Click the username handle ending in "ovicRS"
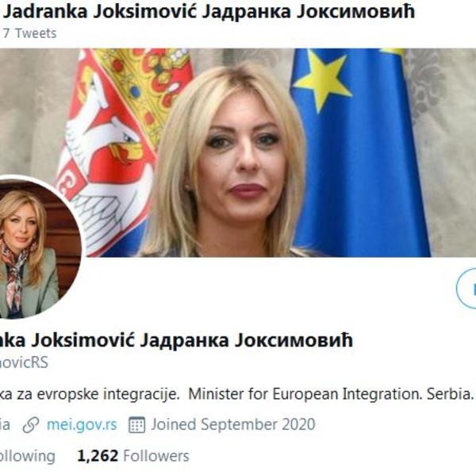The image size is (476, 476). click(x=24, y=363)
